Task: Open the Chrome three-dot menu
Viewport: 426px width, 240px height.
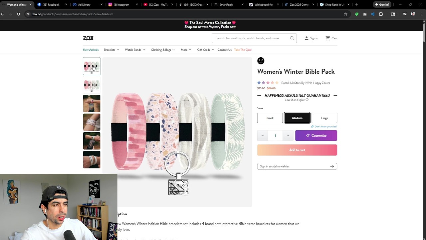Action: point(420,14)
